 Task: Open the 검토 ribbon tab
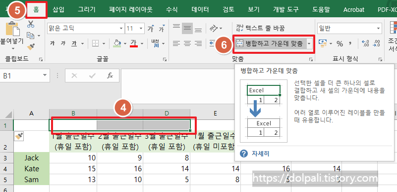228,9
